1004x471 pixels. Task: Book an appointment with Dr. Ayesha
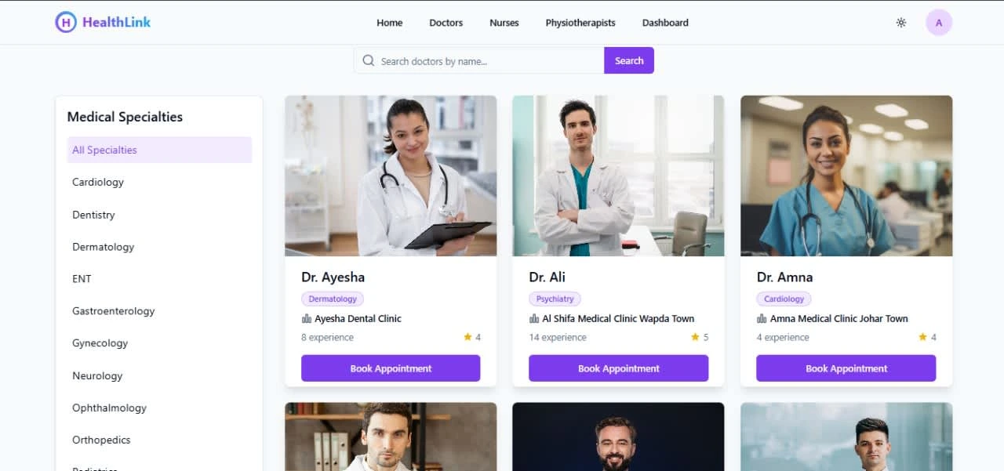tap(391, 368)
